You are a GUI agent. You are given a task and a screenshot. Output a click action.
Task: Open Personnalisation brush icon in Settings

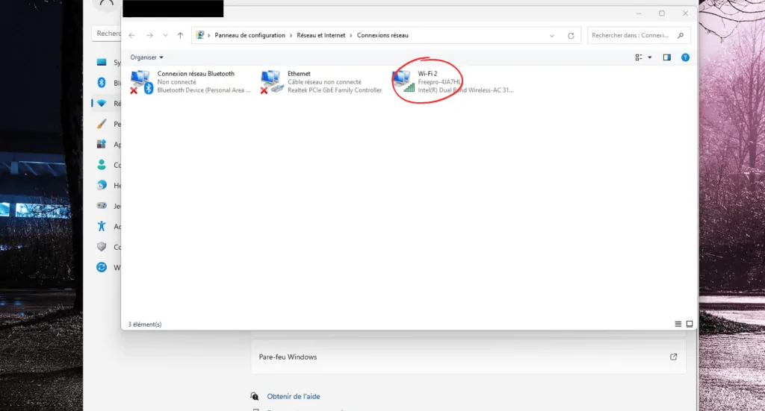pos(102,124)
